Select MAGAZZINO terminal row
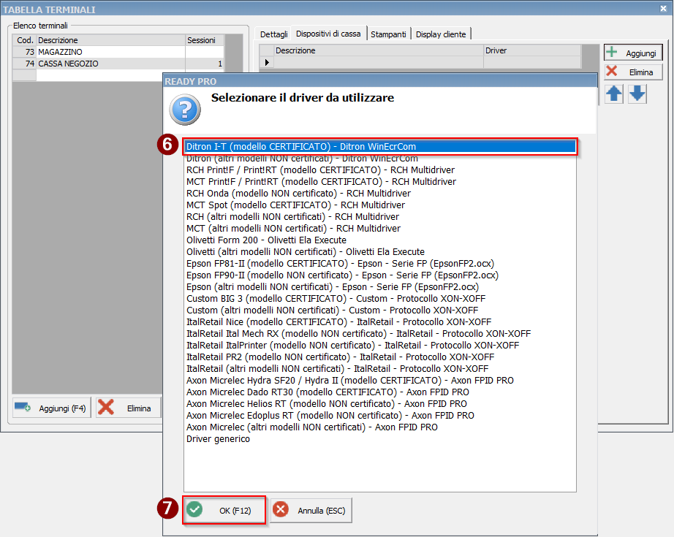The height and width of the screenshot is (537, 674). [x=110, y=53]
